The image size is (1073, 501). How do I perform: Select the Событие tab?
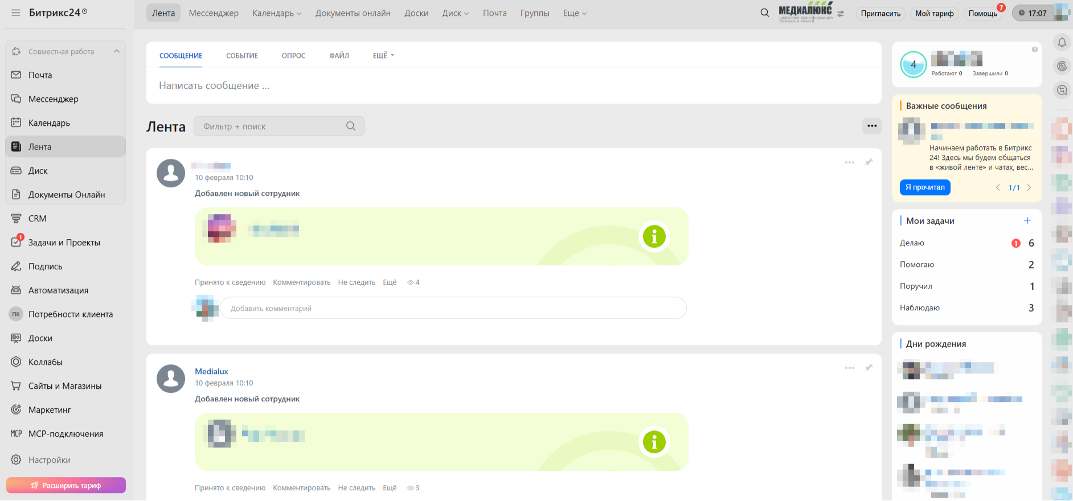tap(242, 56)
